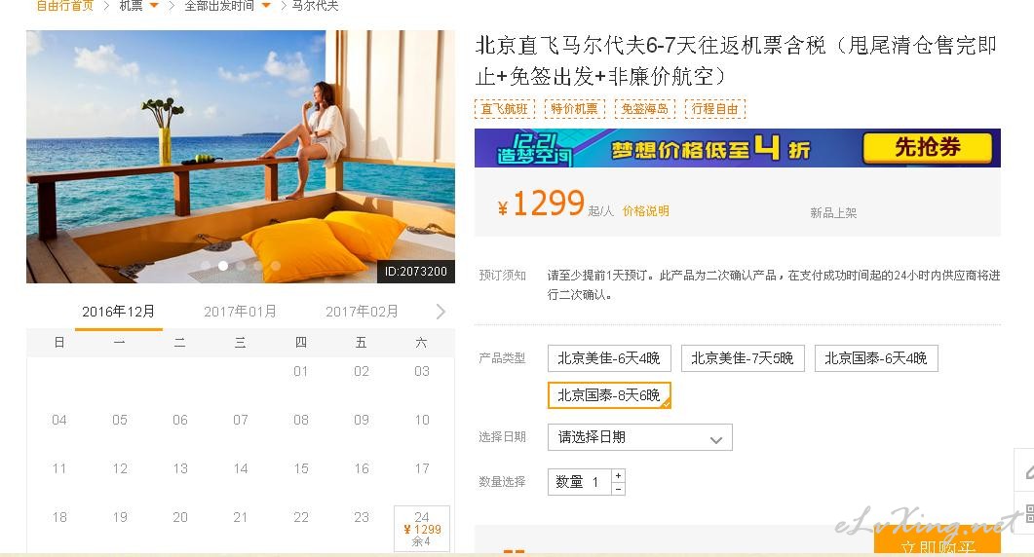Expand the 请选择日期 date dropdown
The image size is (1034, 557).
639,437
